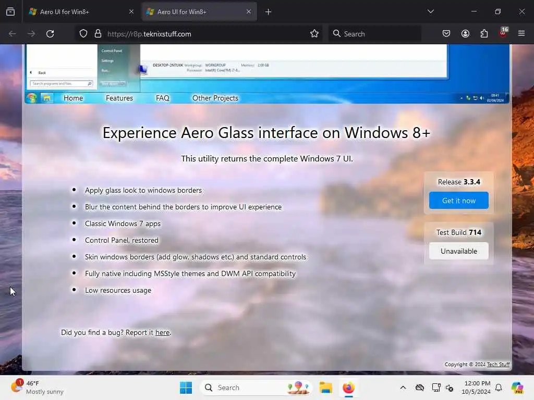Open the clock showing 12:00 PM
This screenshot has height=400, width=534.
[476, 387]
